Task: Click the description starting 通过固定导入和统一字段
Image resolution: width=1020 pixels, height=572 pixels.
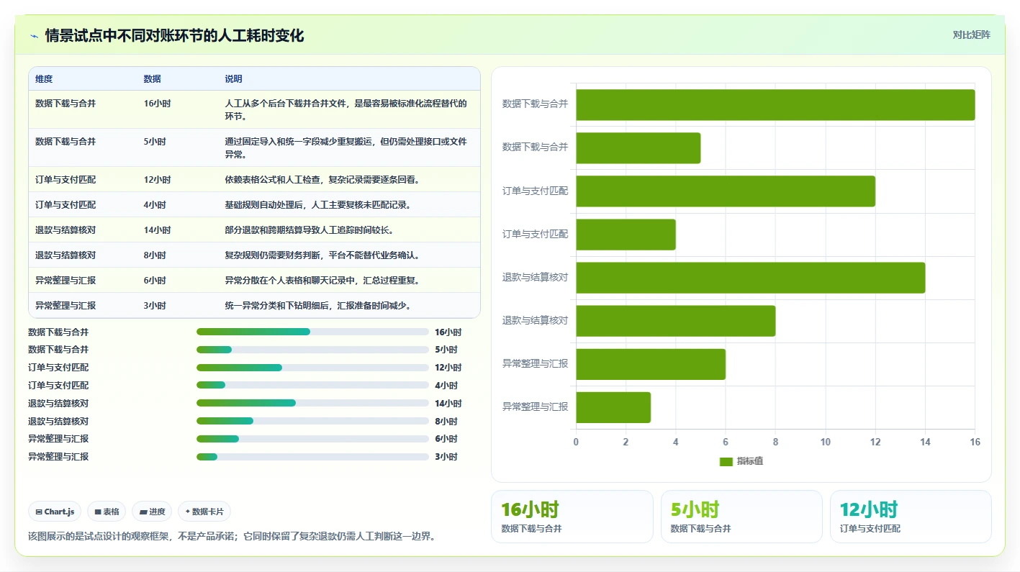Action: [x=346, y=148]
